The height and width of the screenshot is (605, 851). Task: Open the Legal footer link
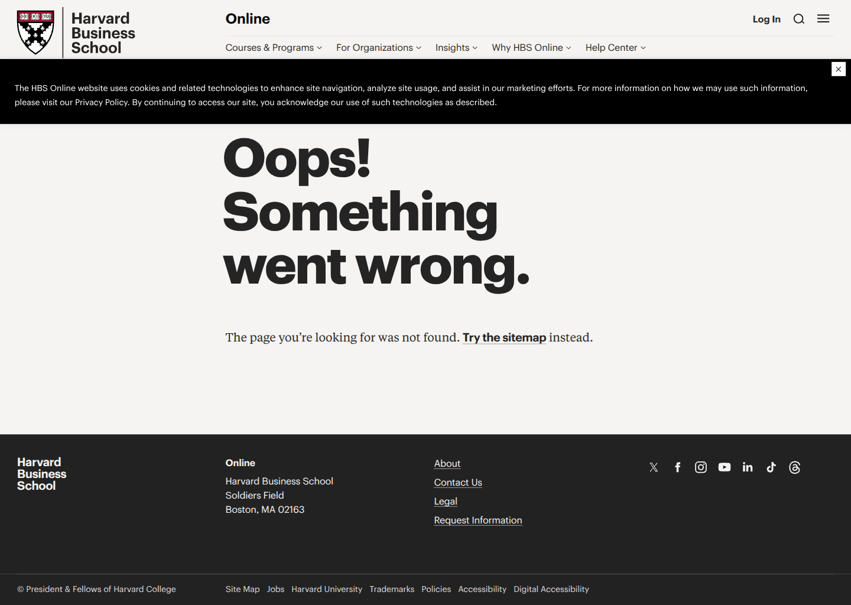click(446, 502)
